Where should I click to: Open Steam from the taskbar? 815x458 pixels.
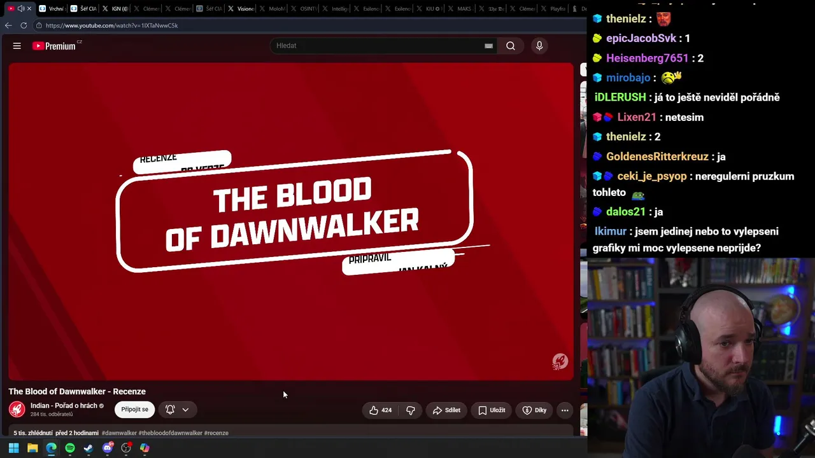(x=89, y=448)
